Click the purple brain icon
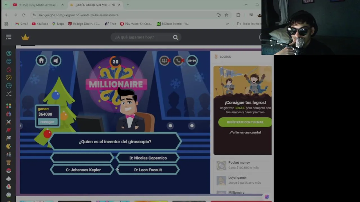This screenshot has width=360, height=202. click(x=267, y=197)
